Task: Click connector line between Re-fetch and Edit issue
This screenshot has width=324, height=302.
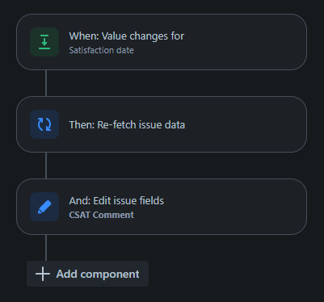Action: [x=46, y=166]
